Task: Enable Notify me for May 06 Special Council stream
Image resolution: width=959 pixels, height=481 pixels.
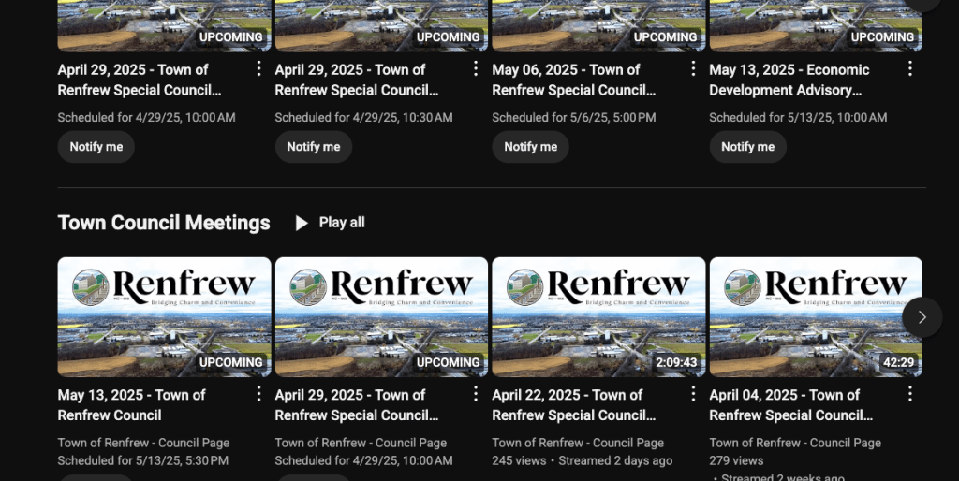Action: [530, 147]
